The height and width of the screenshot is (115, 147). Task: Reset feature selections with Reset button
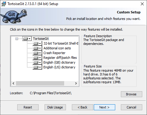pyautogui.click(x=28, y=107)
